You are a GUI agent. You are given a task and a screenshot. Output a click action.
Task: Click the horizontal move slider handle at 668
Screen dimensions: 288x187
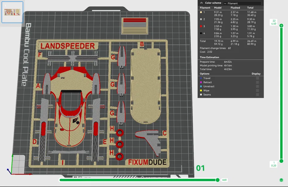(x=217, y=180)
